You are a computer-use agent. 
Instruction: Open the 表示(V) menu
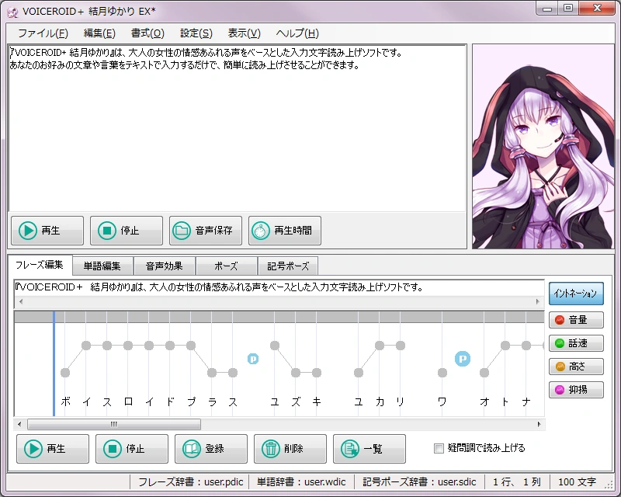244,33
